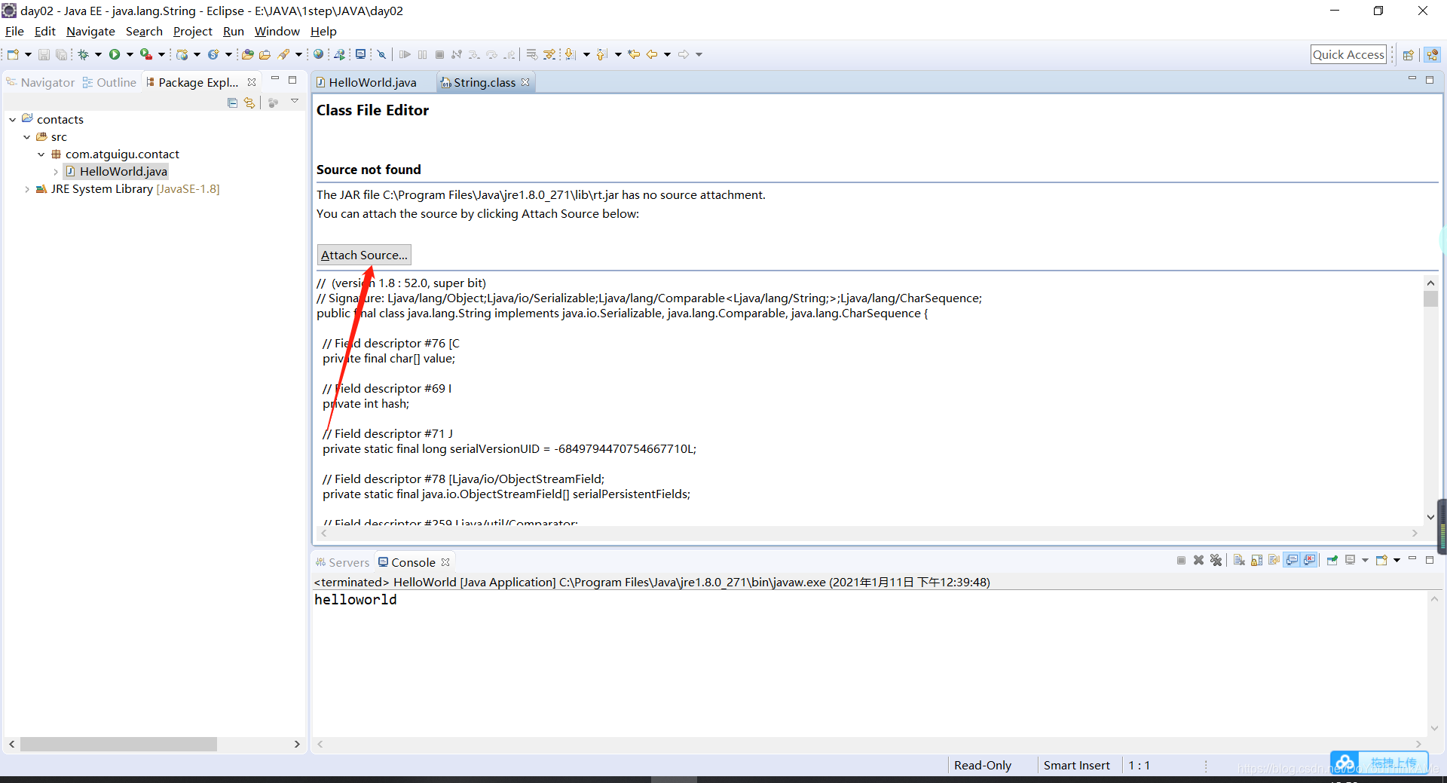Click the New file toolbar icon
Screen dimensions: 1447x783
13,54
